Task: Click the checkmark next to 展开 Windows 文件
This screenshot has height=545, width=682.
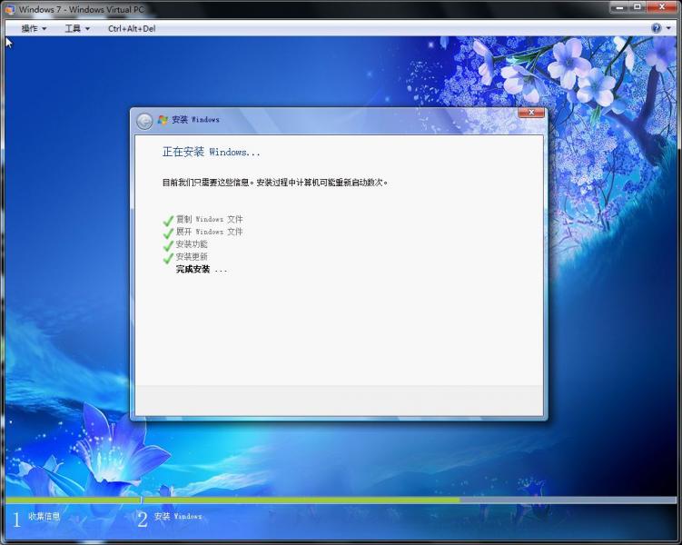Action: 168,233
